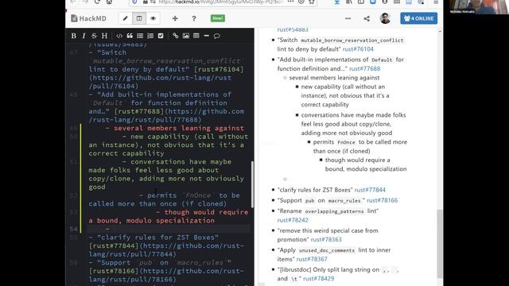Open rust#76104 link in preview
Image resolution: width=509 pixels, height=286 pixels.
click(x=358, y=49)
